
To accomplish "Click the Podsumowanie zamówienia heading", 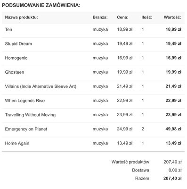I will click(41, 5).
